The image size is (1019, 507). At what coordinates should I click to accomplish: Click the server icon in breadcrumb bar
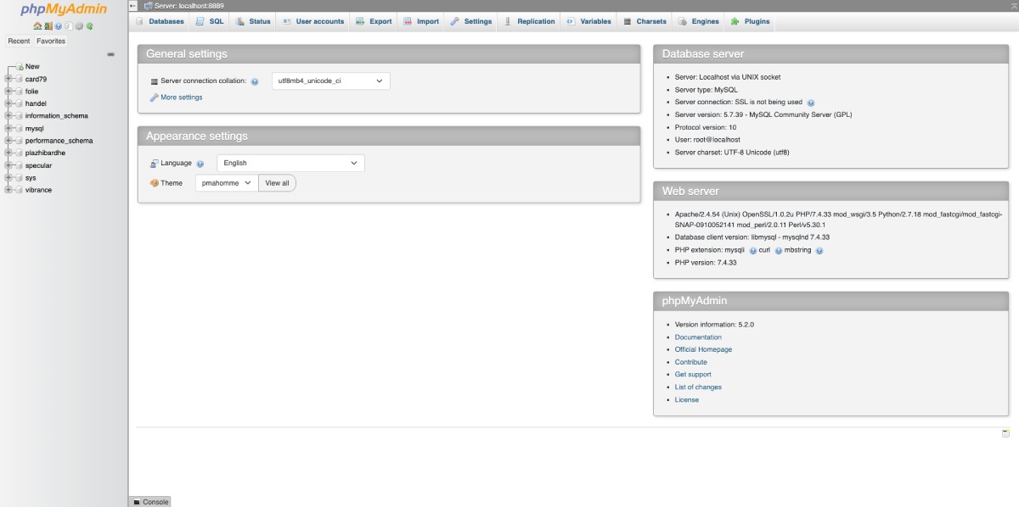[x=148, y=6]
